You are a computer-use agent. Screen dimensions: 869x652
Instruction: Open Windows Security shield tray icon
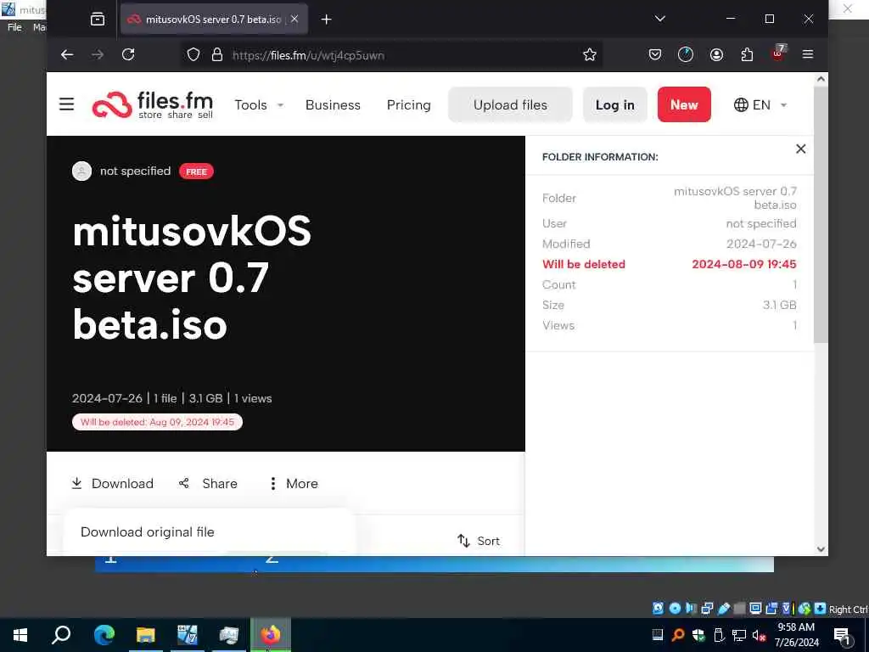click(698, 635)
